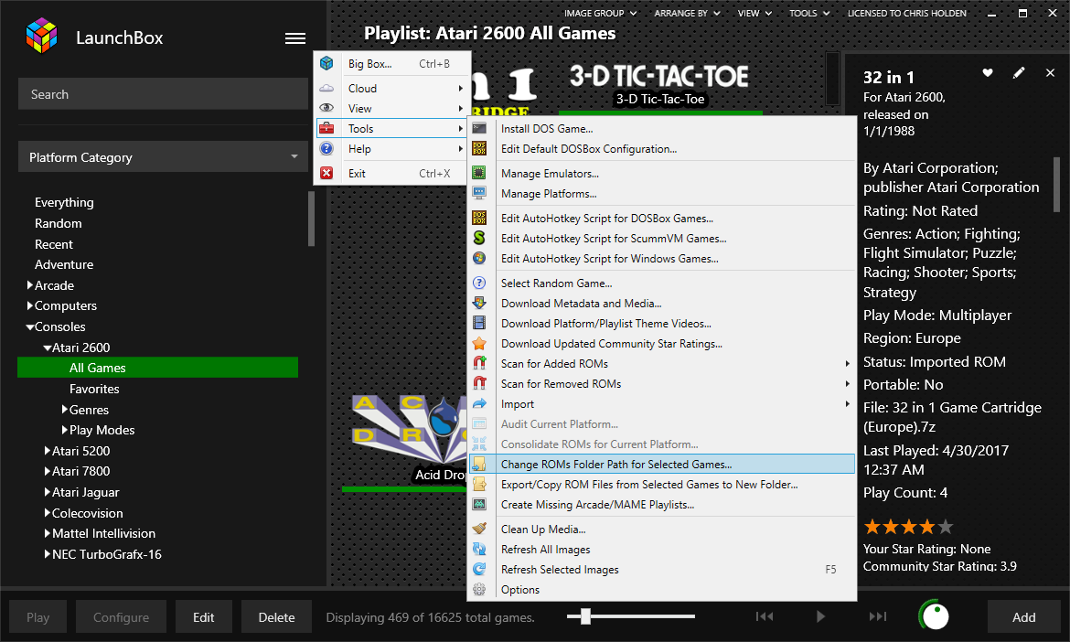This screenshot has width=1070, height=642.
Task: Click the red toolbox Tools icon
Action: (326, 128)
